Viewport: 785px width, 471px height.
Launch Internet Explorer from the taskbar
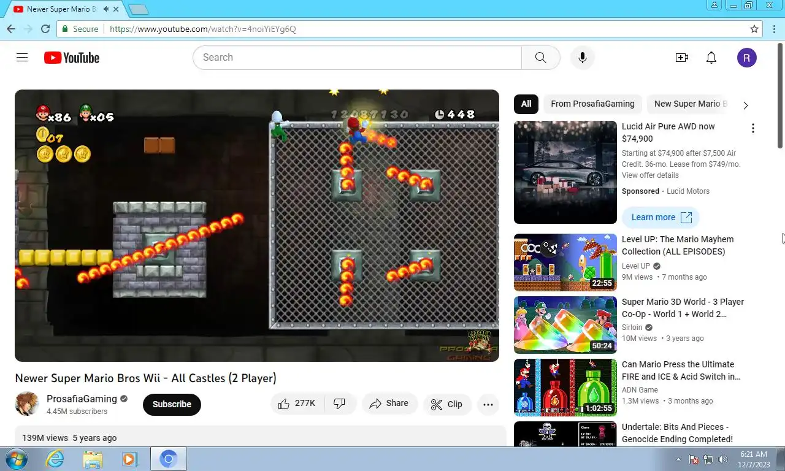click(x=55, y=459)
